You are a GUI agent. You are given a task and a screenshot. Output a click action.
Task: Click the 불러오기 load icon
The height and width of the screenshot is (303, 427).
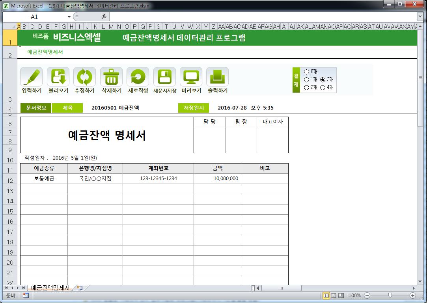point(58,77)
